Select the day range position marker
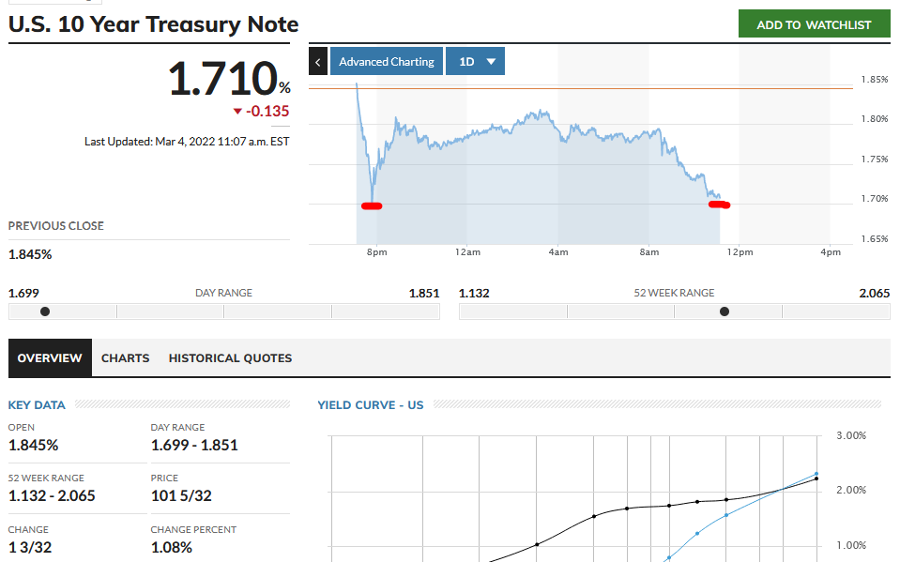 45,311
